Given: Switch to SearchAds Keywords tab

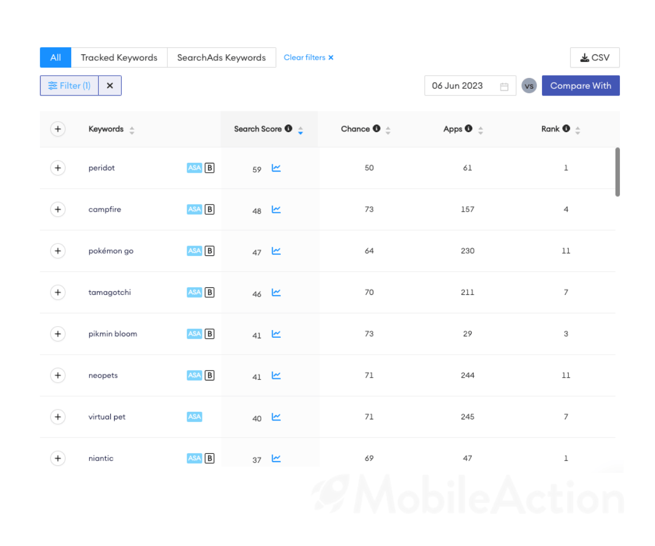Looking at the screenshot, I should click(222, 58).
